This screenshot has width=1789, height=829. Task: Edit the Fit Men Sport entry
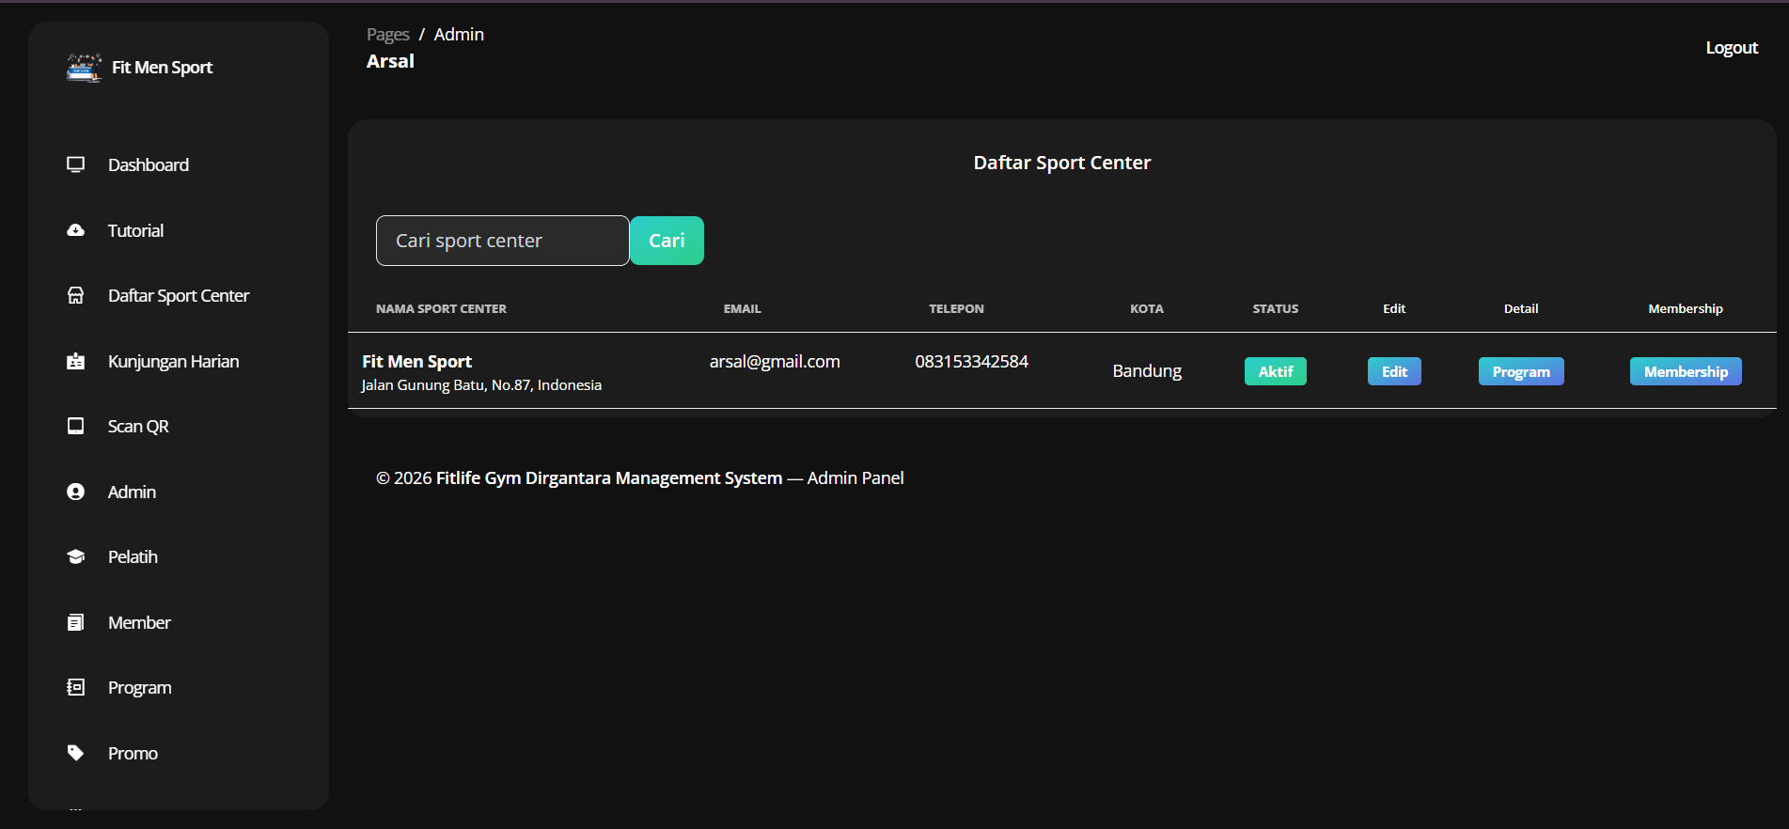coord(1393,371)
